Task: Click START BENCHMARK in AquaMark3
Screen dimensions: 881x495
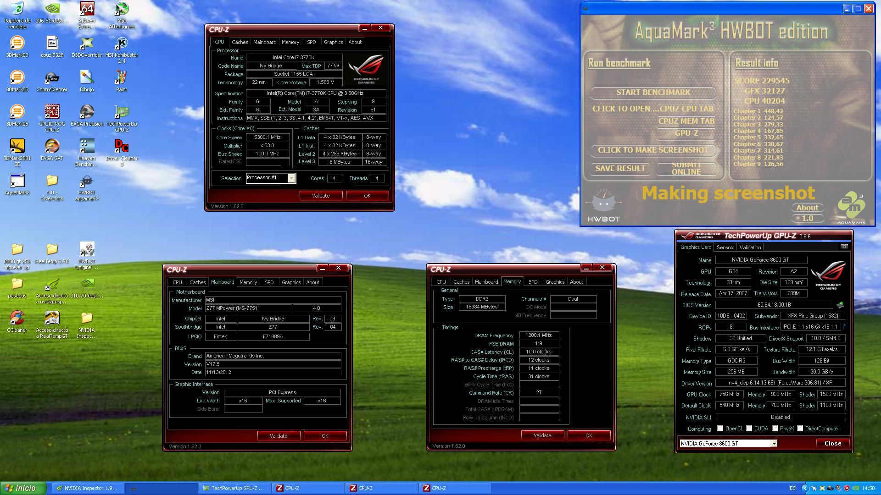Action: tap(653, 93)
